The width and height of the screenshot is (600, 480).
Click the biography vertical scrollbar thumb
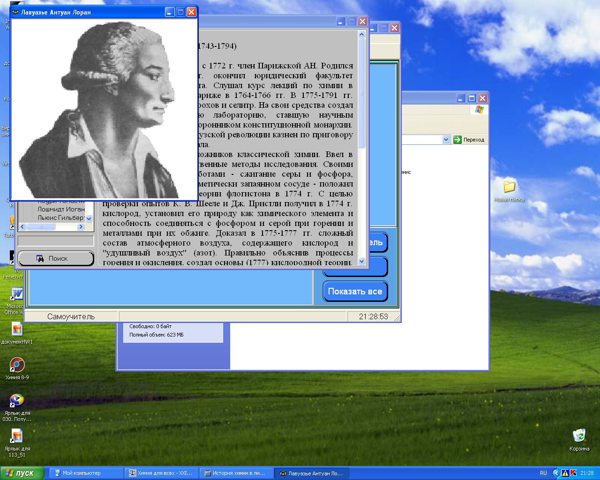361,93
